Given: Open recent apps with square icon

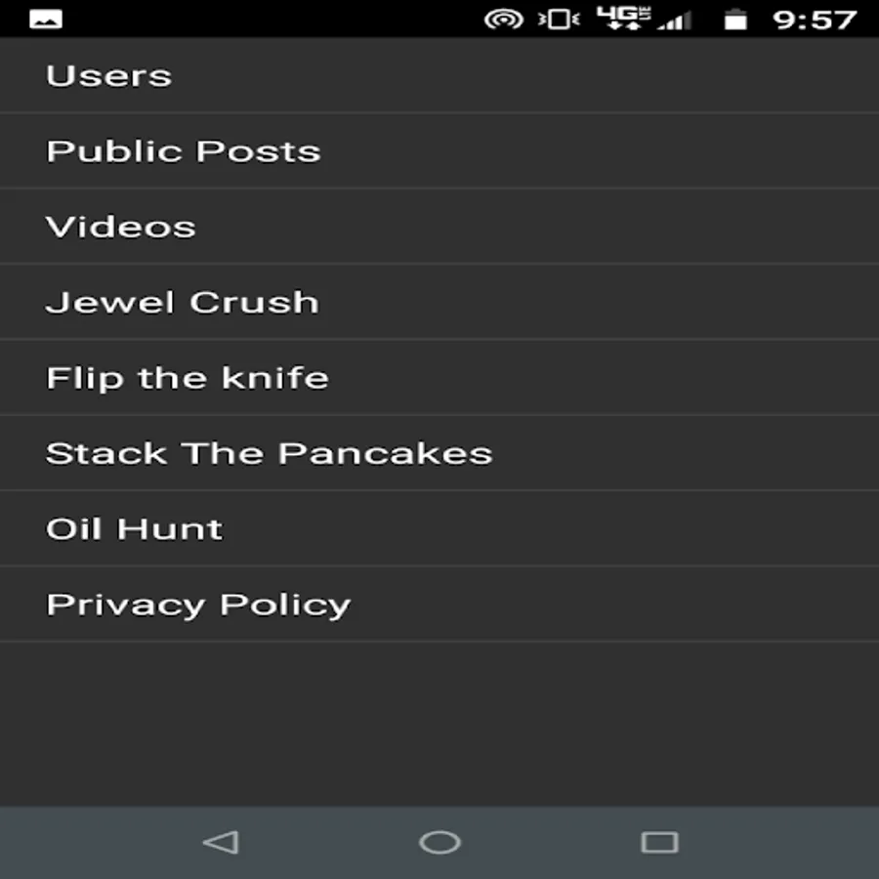Looking at the screenshot, I should click(x=659, y=842).
